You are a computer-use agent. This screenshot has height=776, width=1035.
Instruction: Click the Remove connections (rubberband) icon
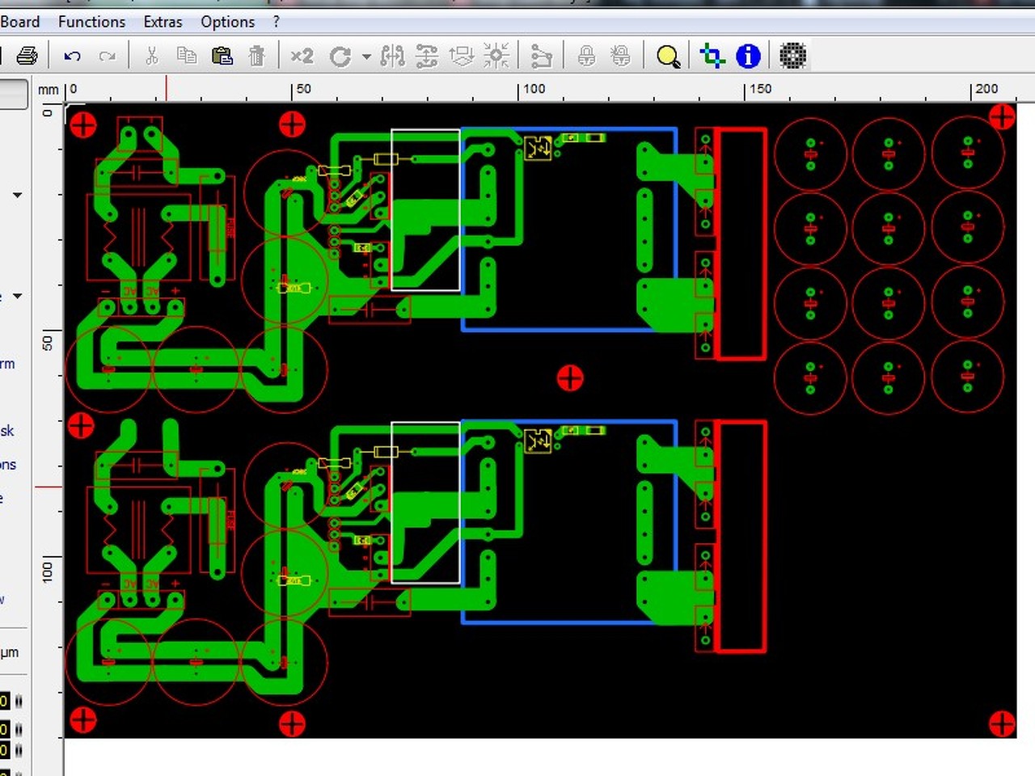point(541,56)
